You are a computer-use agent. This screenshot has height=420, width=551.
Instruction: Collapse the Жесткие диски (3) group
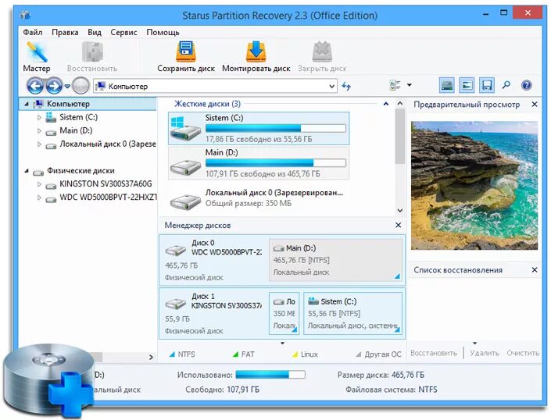tap(386, 104)
